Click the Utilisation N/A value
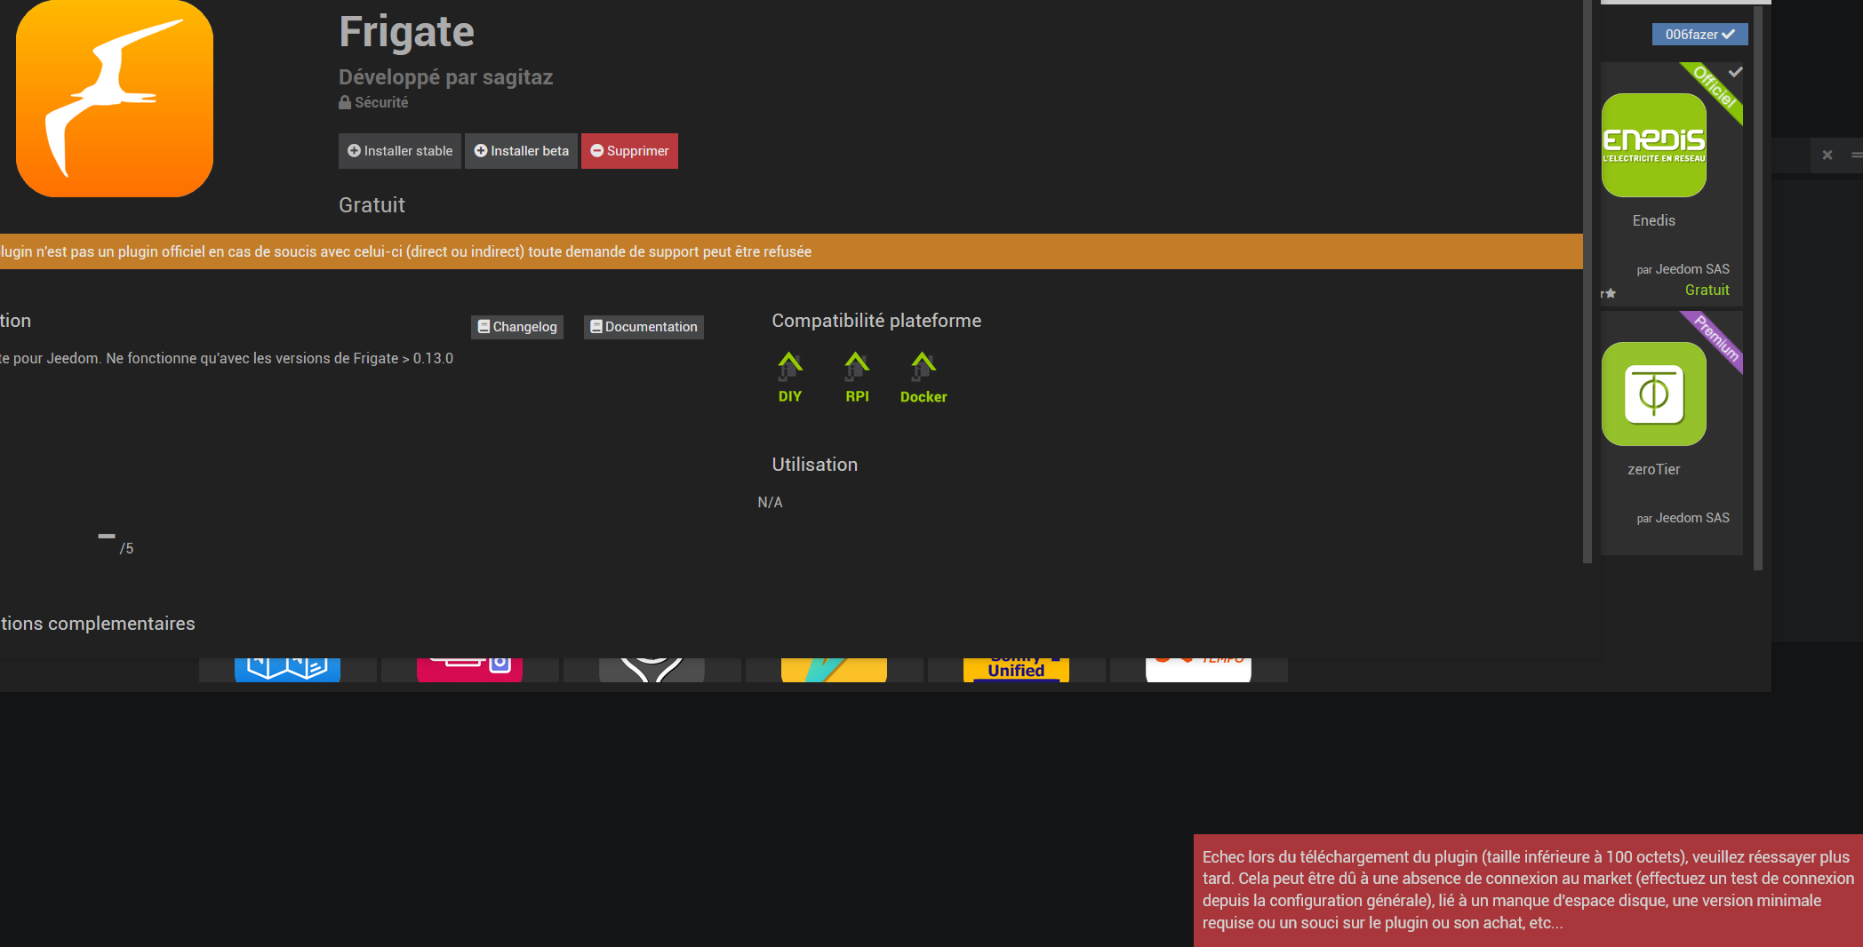 pyautogui.click(x=770, y=502)
